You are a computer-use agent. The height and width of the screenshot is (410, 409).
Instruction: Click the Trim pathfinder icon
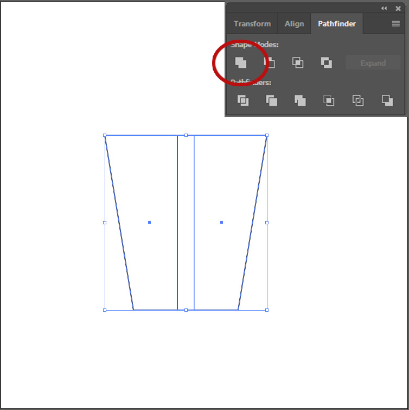pos(272,100)
